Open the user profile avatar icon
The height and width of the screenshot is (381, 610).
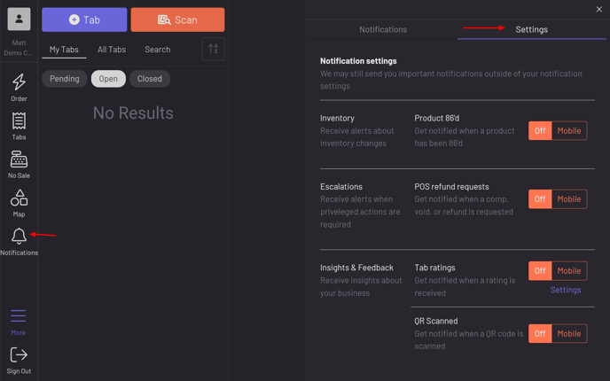(19, 19)
